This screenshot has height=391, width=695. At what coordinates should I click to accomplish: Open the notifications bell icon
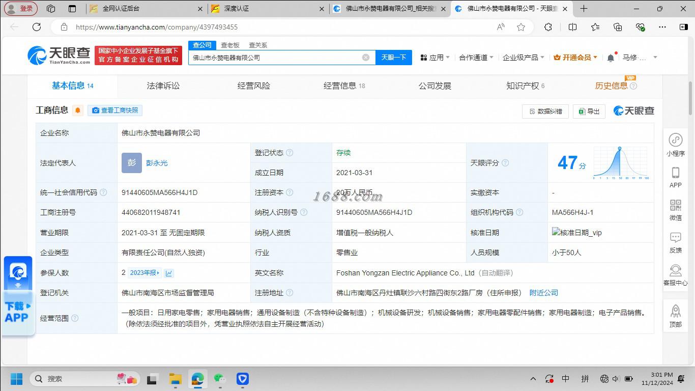[611, 58]
